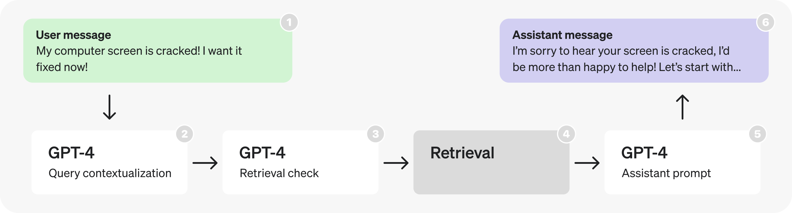Click the up arrow below Assistant message
Viewport: 792px width, 213px height.
point(683,107)
